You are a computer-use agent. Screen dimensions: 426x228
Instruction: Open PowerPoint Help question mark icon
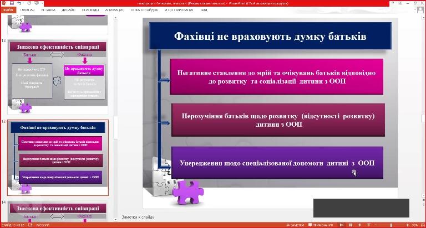point(393,3)
